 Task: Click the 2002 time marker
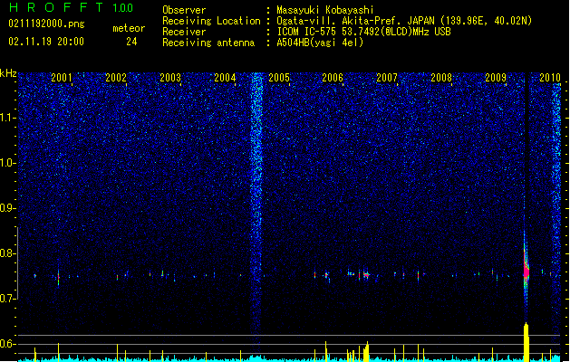[x=116, y=77]
